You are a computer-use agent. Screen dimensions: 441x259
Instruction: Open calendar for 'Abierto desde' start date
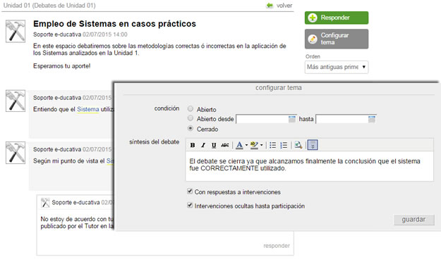(292, 119)
